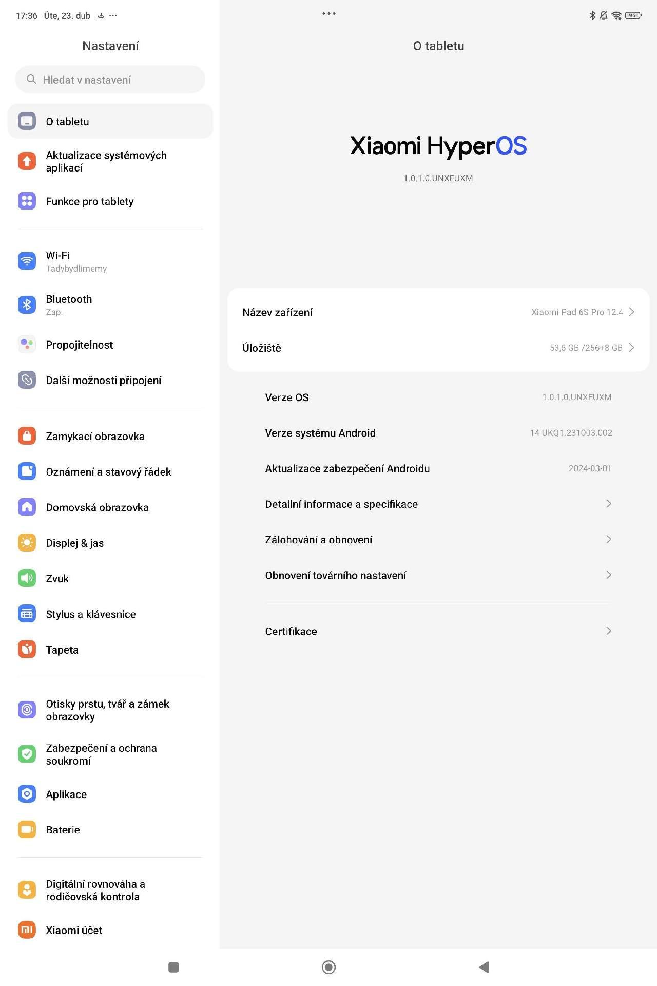
Task: Tap the Zvuk speaker icon
Action: point(27,578)
